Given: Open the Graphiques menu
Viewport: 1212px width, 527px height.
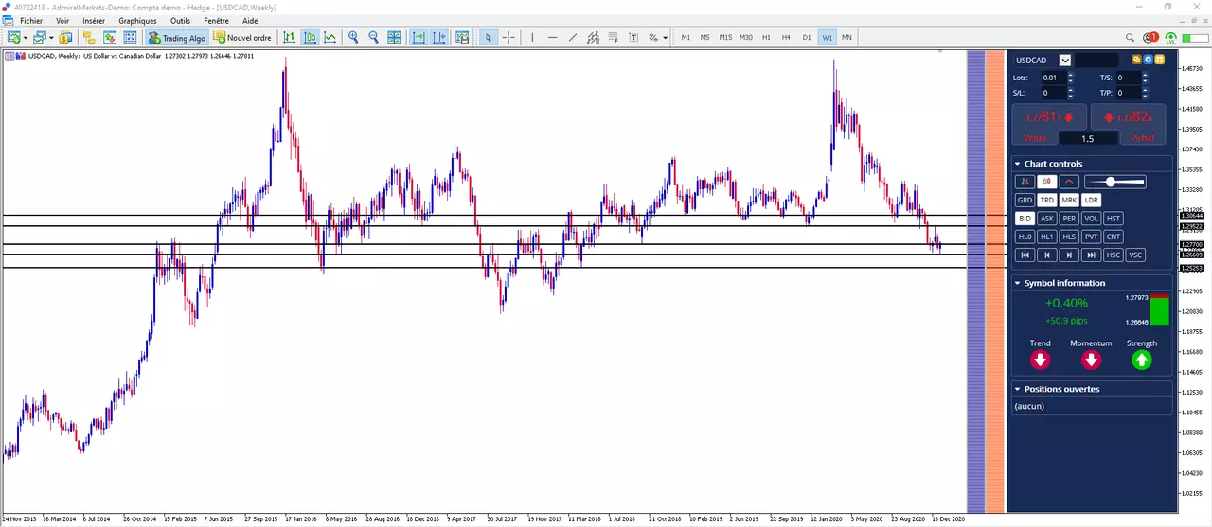Looking at the screenshot, I should [137, 20].
